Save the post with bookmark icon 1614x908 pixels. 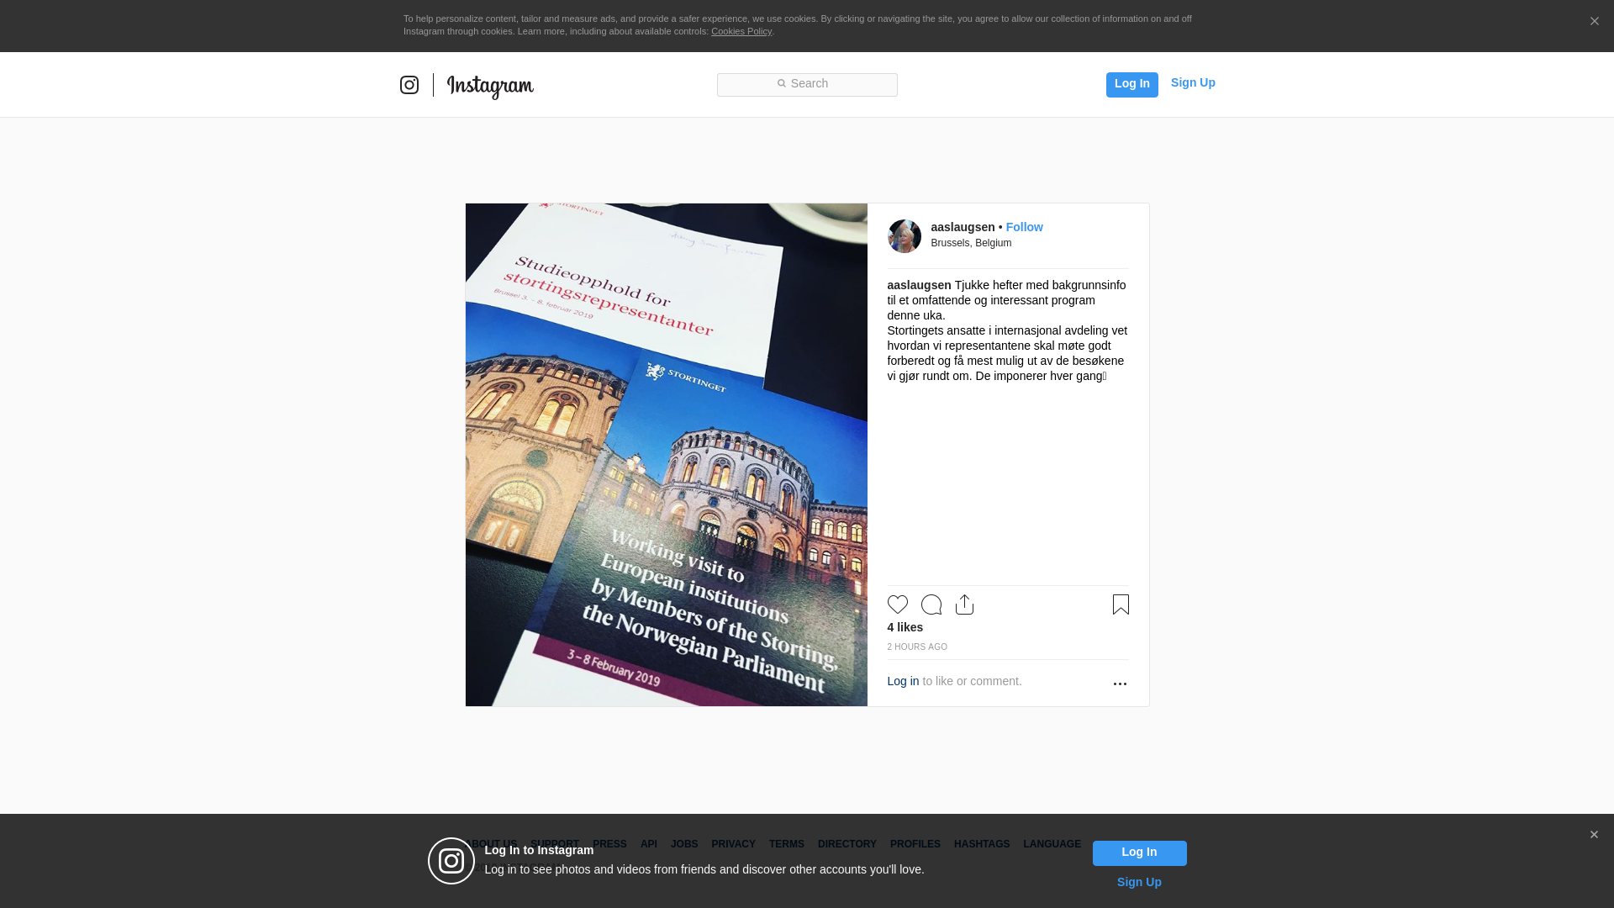1121,604
